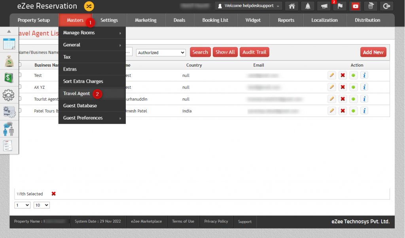Click the megaphone announcements icon
The image size is (405, 238).
(324, 6)
